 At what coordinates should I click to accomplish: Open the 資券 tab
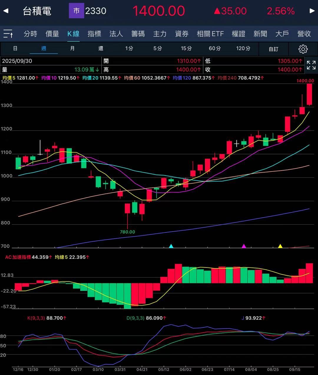182,34
